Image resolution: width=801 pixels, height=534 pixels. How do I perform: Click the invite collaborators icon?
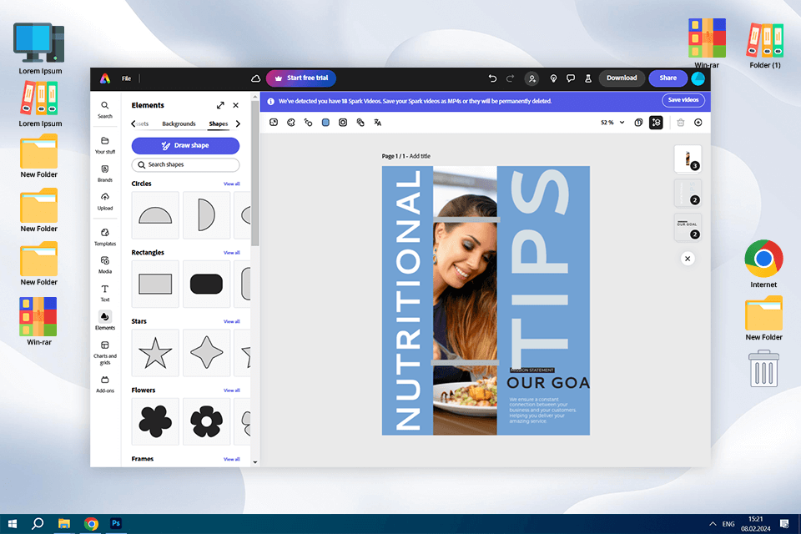(x=531, y=78)
